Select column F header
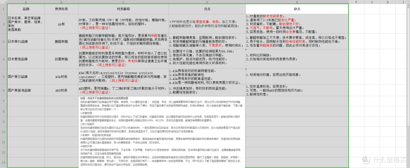410x168 pixels. [x=356, y=2]
